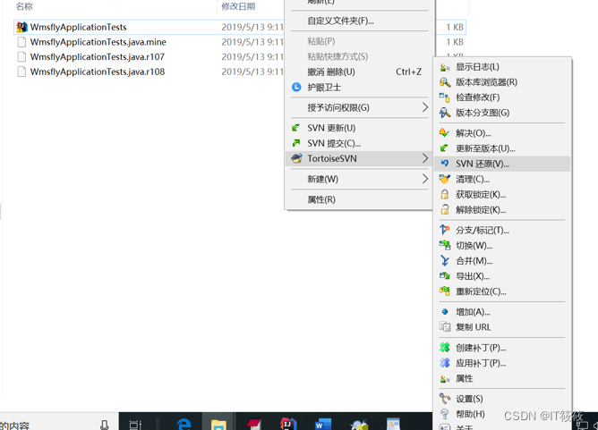Open IntelliJ IDEA from taskbar
This screenshot has height=430, width=598.
click(288, 424)
